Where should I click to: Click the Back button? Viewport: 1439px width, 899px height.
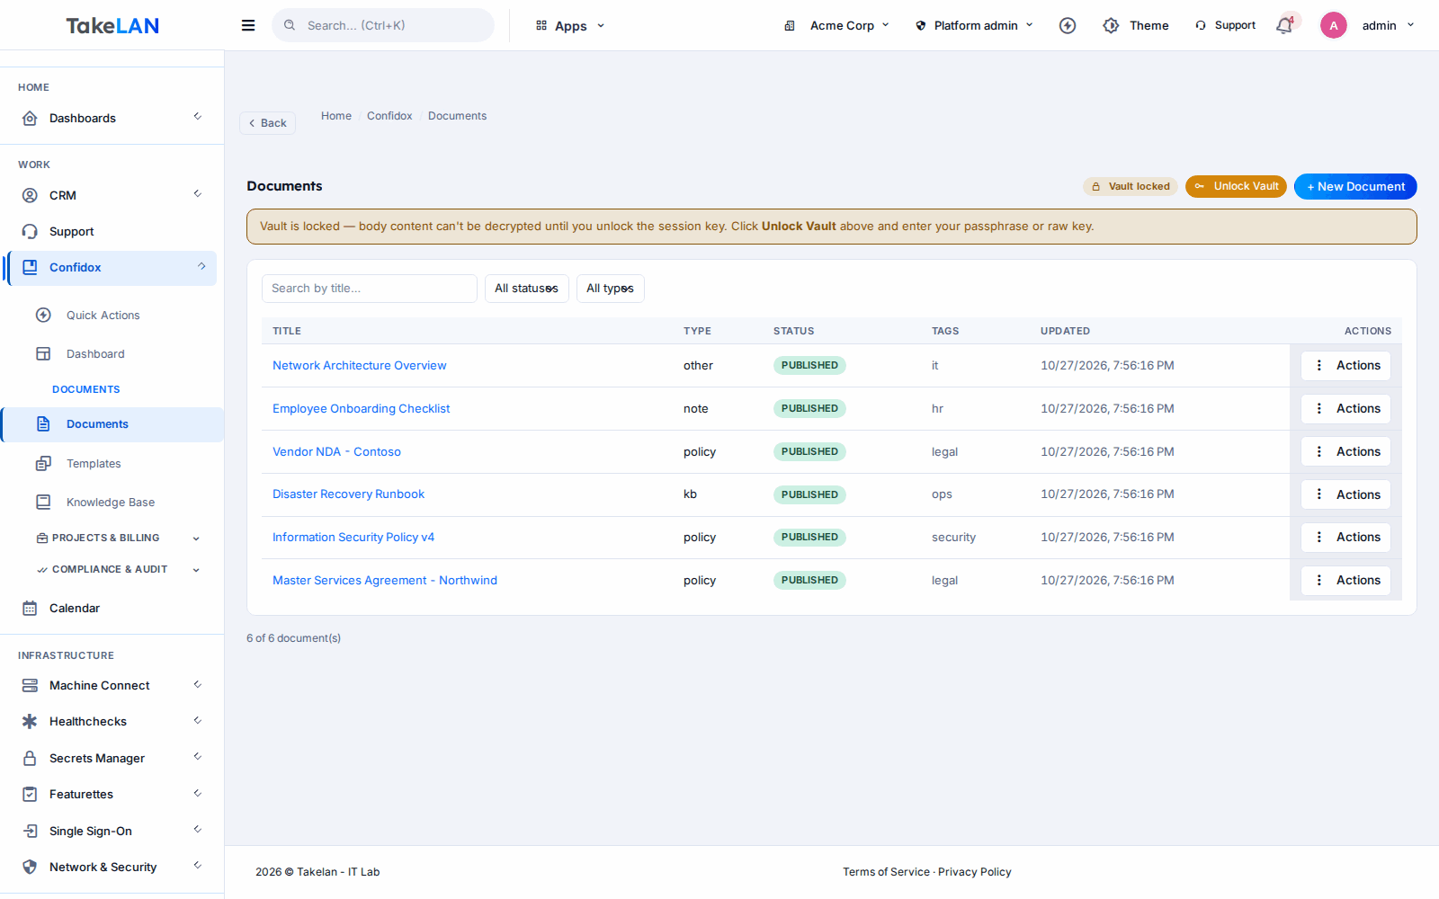pos(267,123)
